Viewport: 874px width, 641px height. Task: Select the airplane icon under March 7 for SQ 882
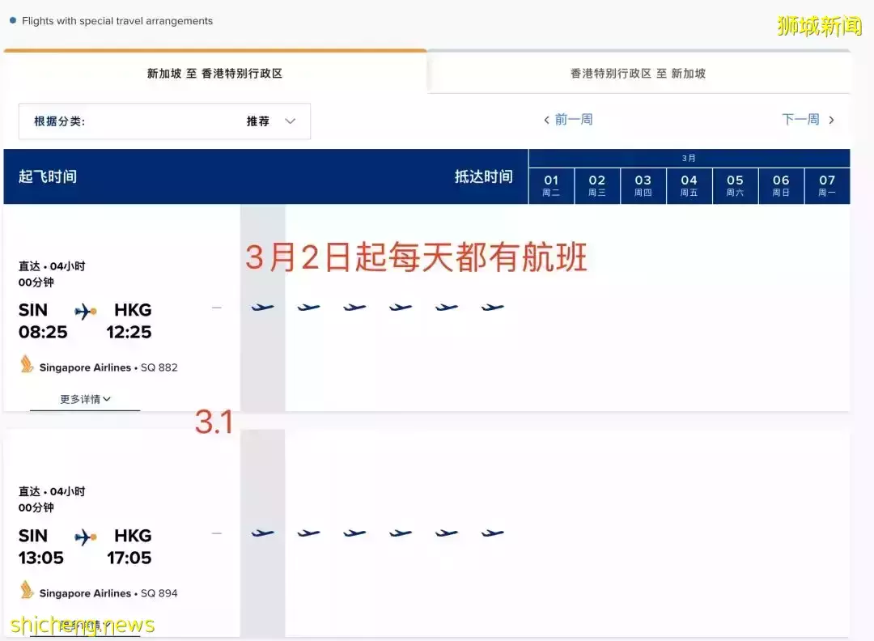point(491,308)
